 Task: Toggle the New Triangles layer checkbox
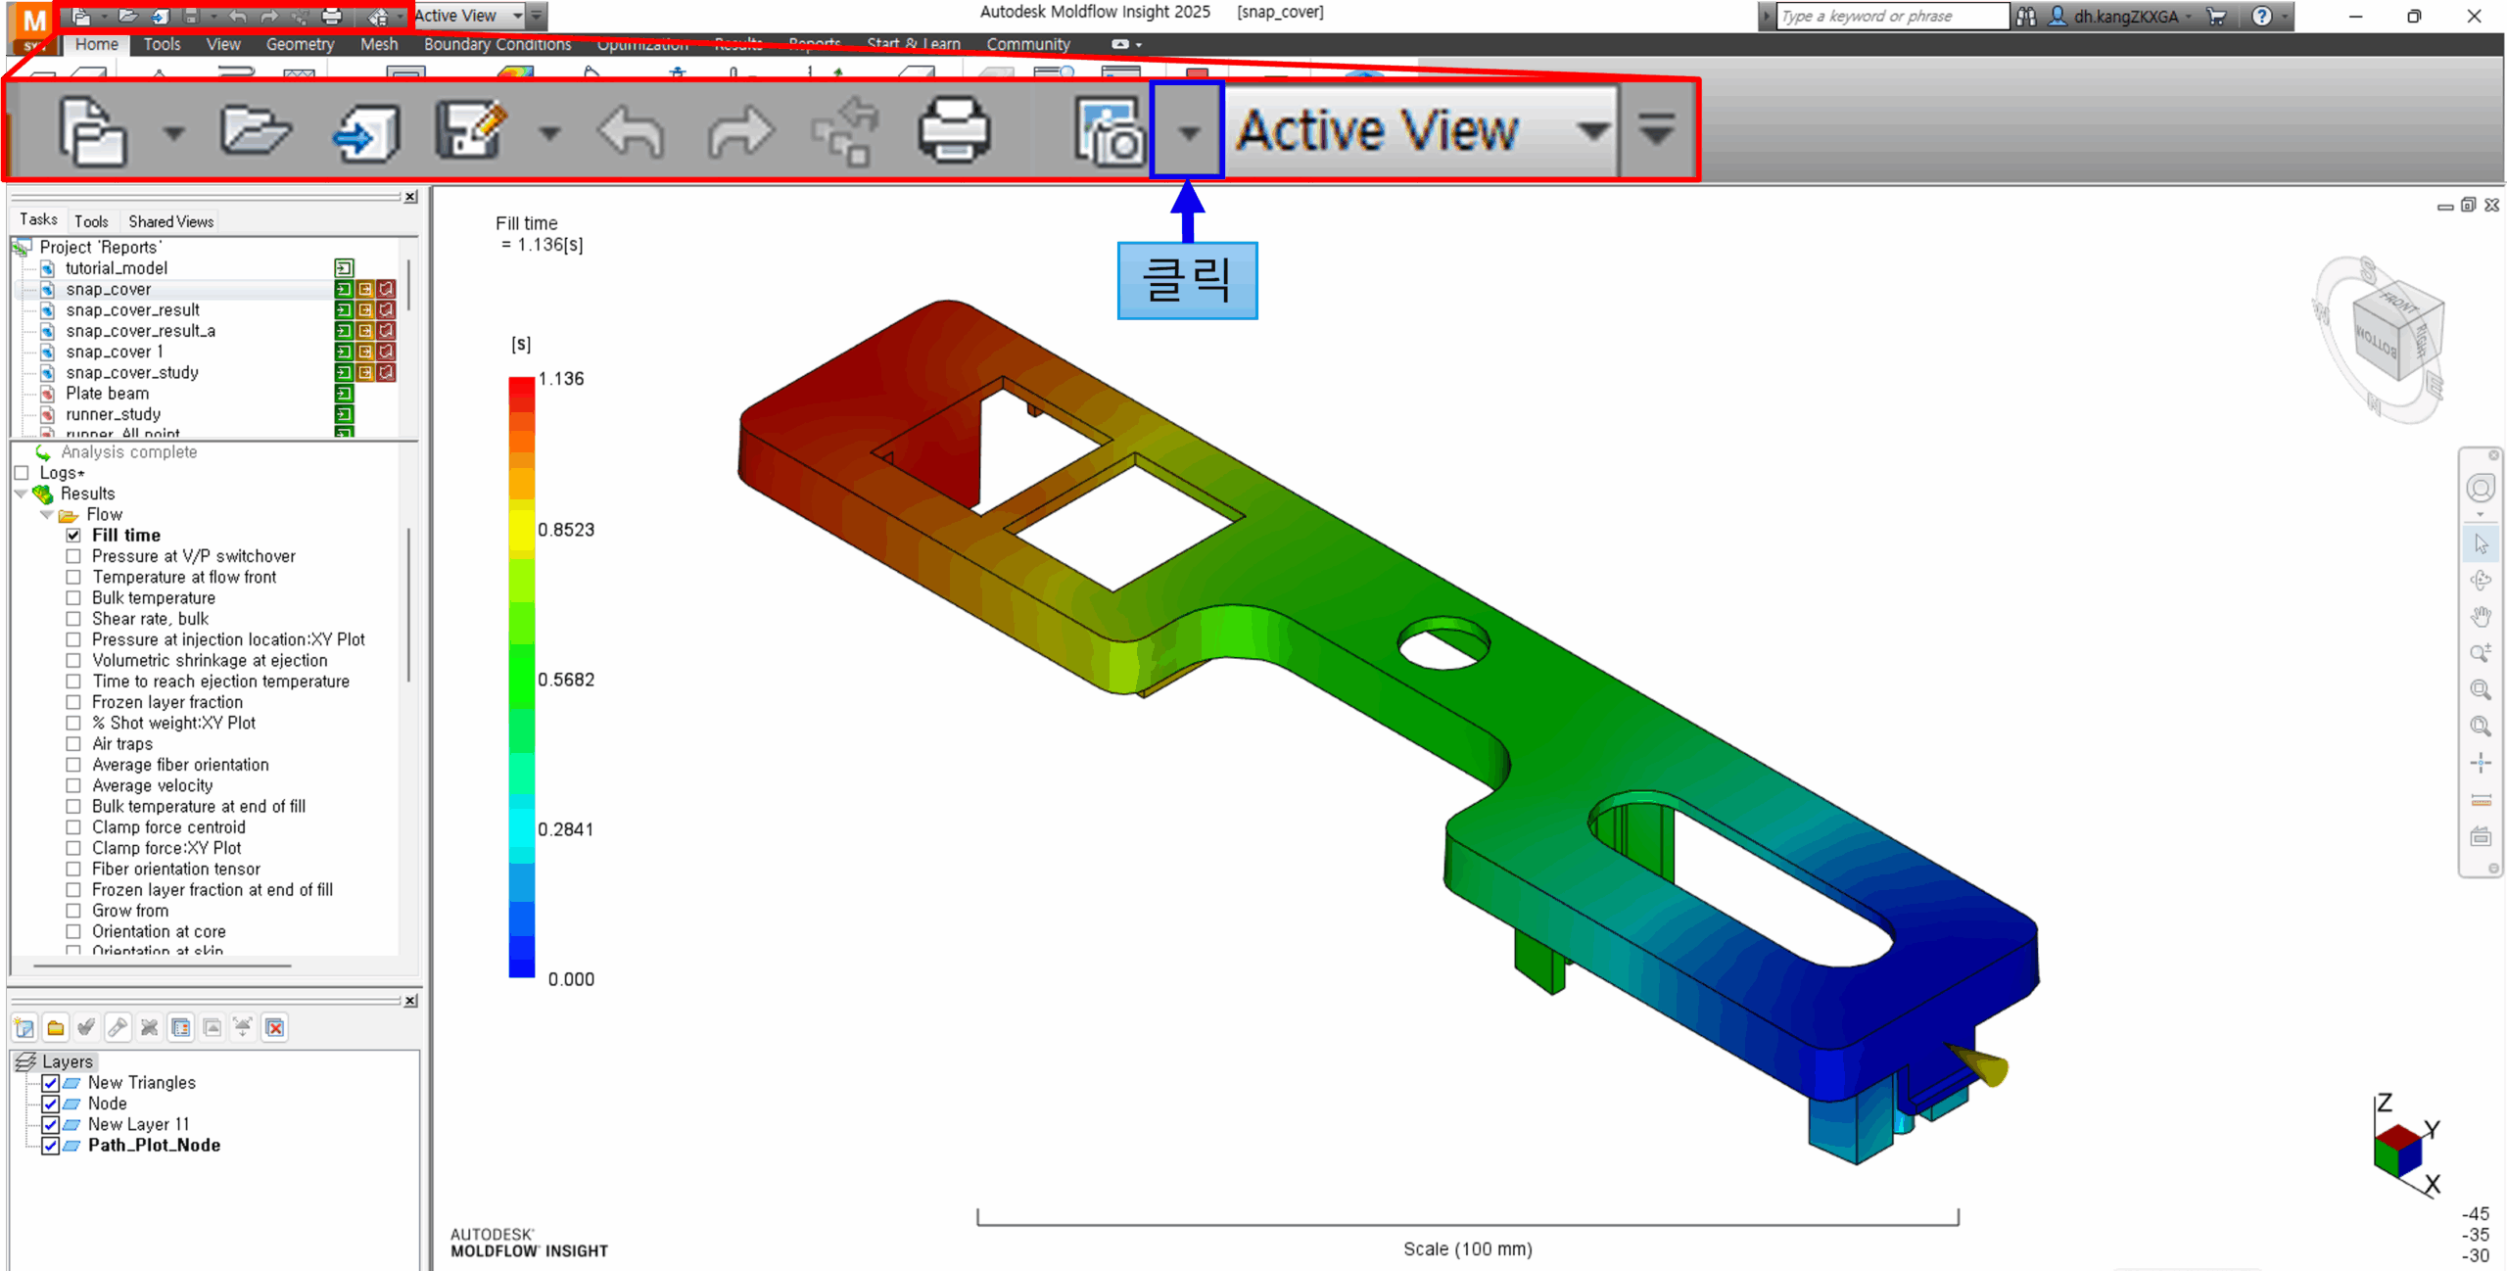[x=50, y=1083]
